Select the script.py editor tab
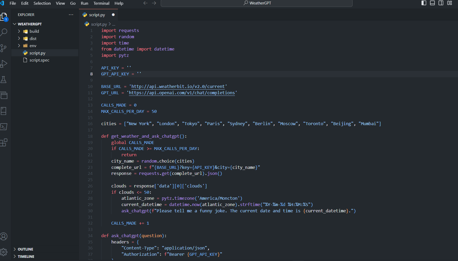 pos(97,15)
